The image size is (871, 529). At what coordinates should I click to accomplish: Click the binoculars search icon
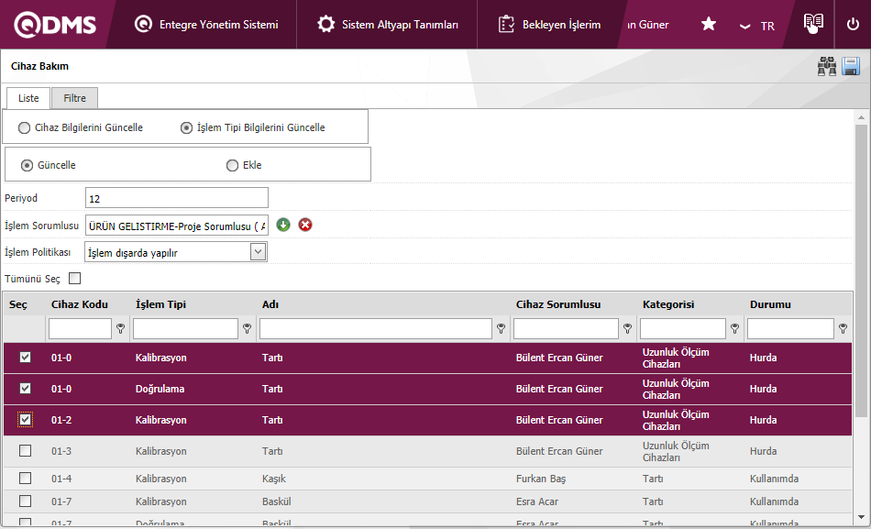coord(827,66)
